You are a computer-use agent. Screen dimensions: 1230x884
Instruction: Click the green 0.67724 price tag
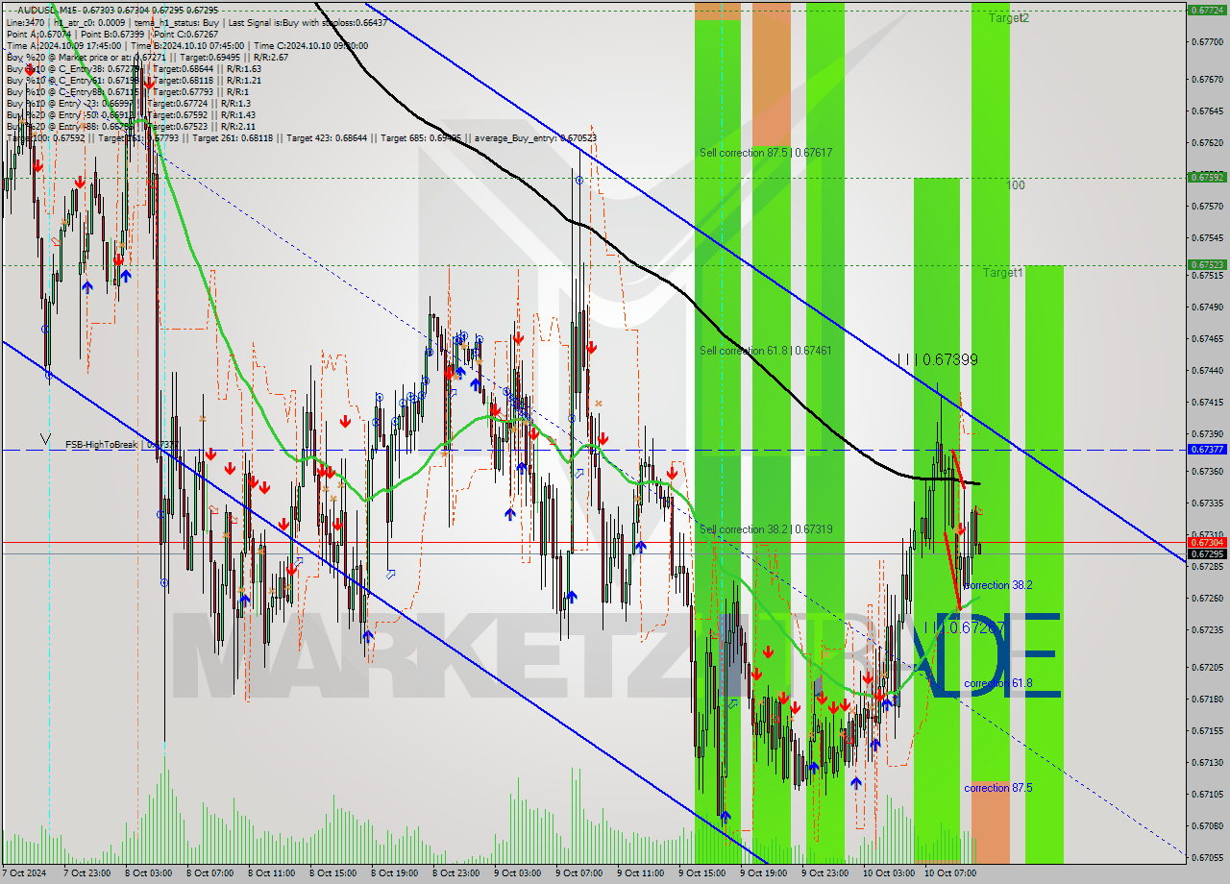coord(1206,10)
